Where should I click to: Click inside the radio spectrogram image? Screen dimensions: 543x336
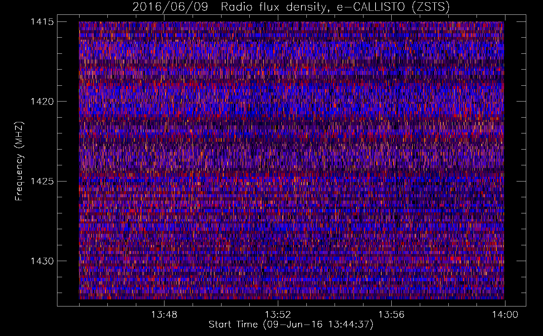pyautogui.click(x=291, y=160)
